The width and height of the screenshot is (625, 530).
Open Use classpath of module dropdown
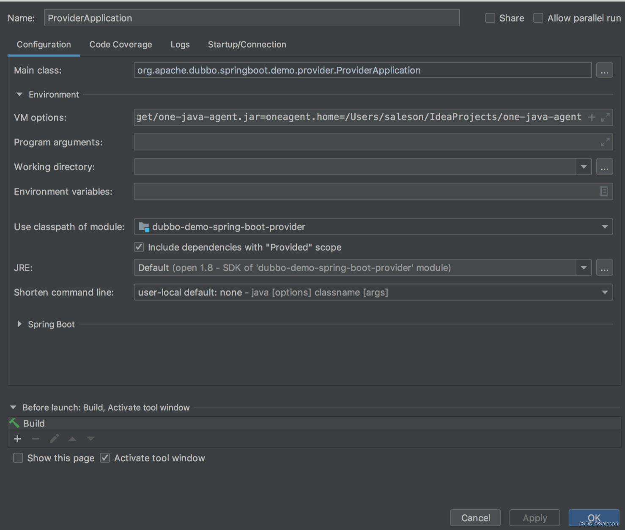(x=605, y=227)
